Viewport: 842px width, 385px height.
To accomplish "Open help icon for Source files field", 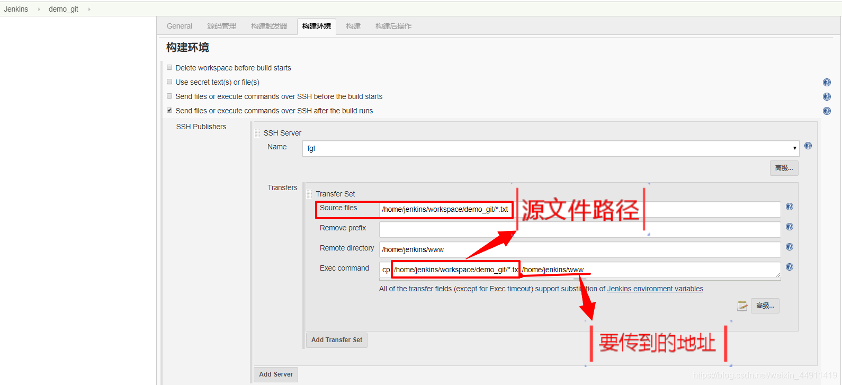I will click(x=790, y=207).
